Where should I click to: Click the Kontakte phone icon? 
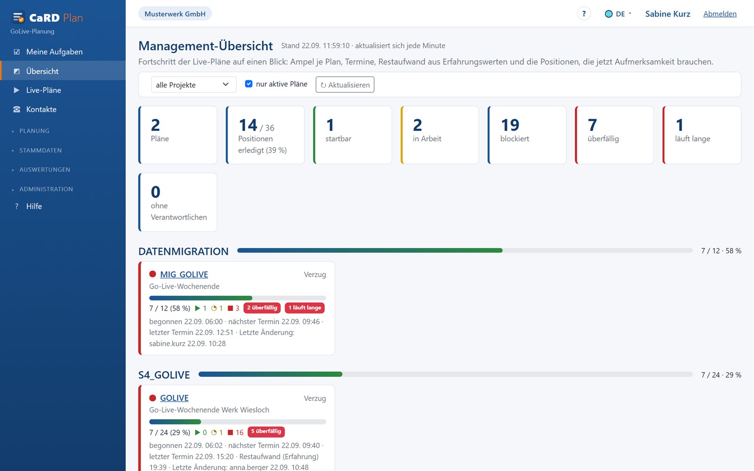17,109
